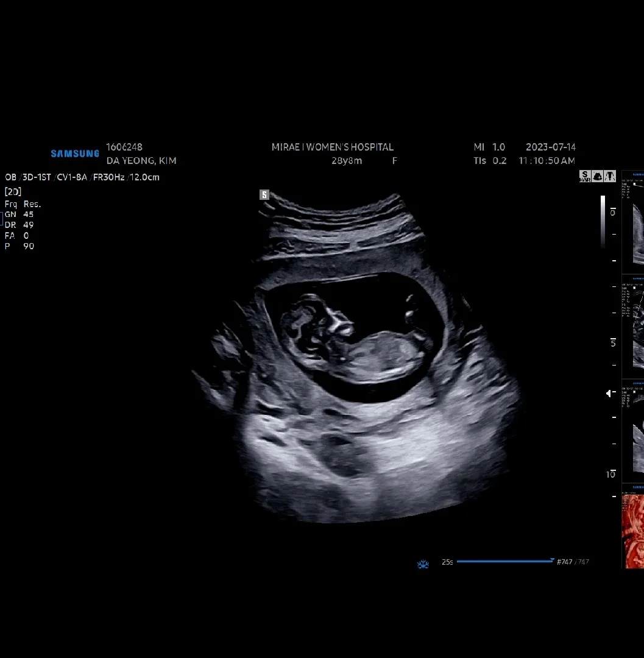Click the 0 mark on depth scale
The height and width of the screenshot is (658, 644).
click(612, 212)
